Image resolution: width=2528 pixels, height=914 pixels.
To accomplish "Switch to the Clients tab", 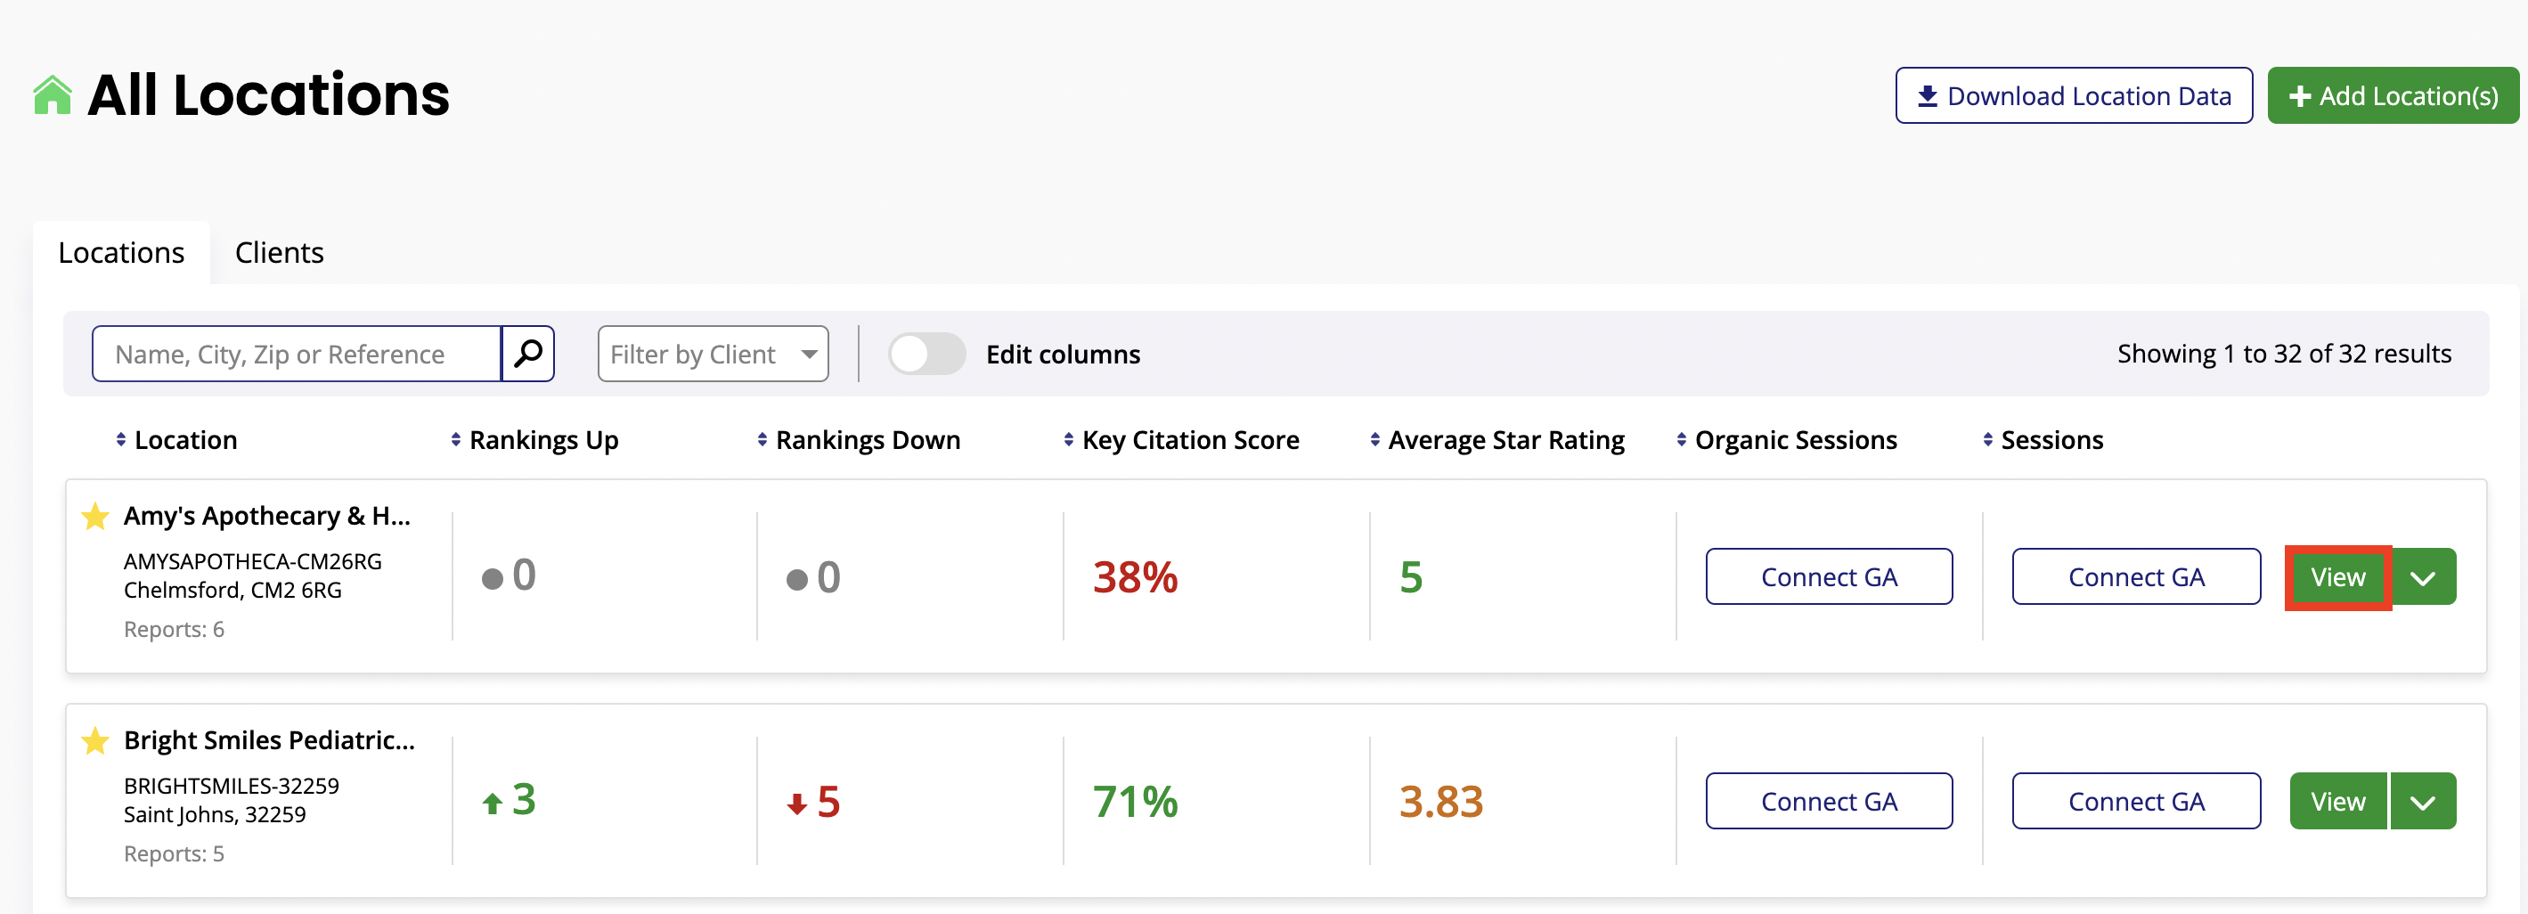I will point(279,252).
